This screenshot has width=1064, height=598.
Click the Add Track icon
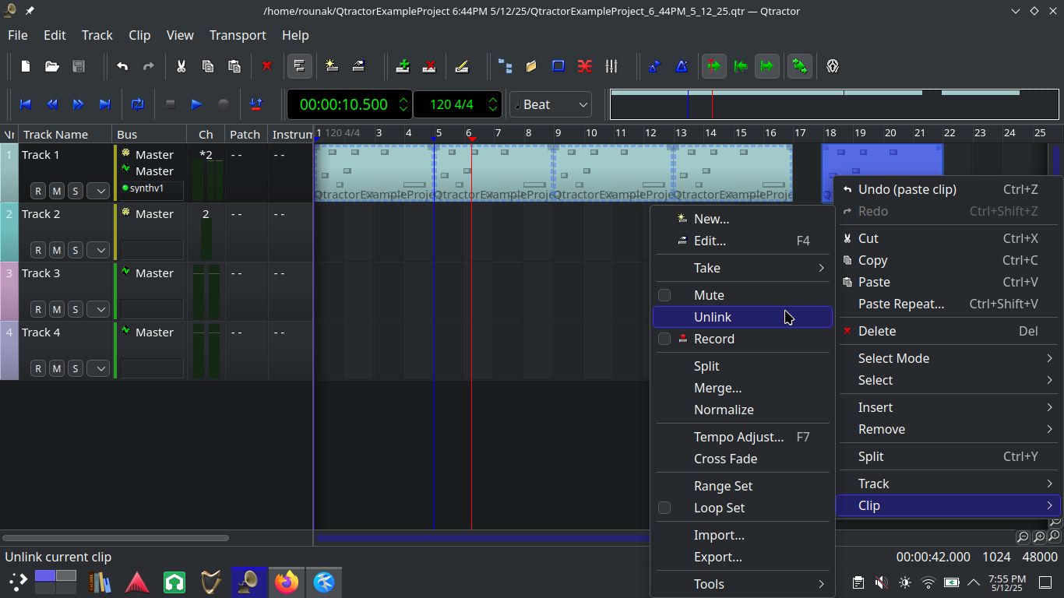[x=403, y=66]
